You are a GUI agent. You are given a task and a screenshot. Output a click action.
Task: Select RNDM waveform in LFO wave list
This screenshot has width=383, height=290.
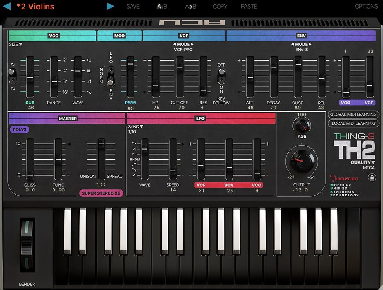pos(135,159)
